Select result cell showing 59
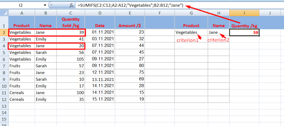The image size is (284, 126). pyautogui.click(x=244, y=33)
